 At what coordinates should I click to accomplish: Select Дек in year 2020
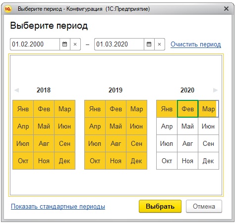pos(208,161)
